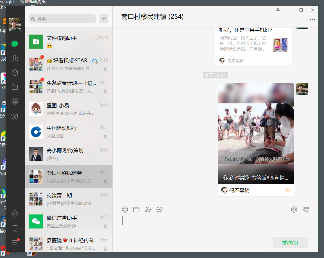Open the mini programs icon in sidebar
324x258 pixels.
tap(15, 214)
